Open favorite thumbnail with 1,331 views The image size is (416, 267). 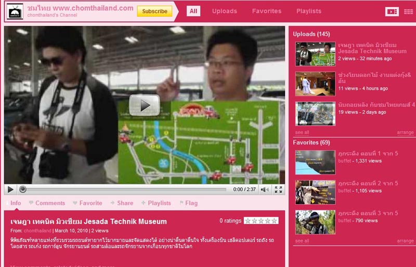point(315,162)
